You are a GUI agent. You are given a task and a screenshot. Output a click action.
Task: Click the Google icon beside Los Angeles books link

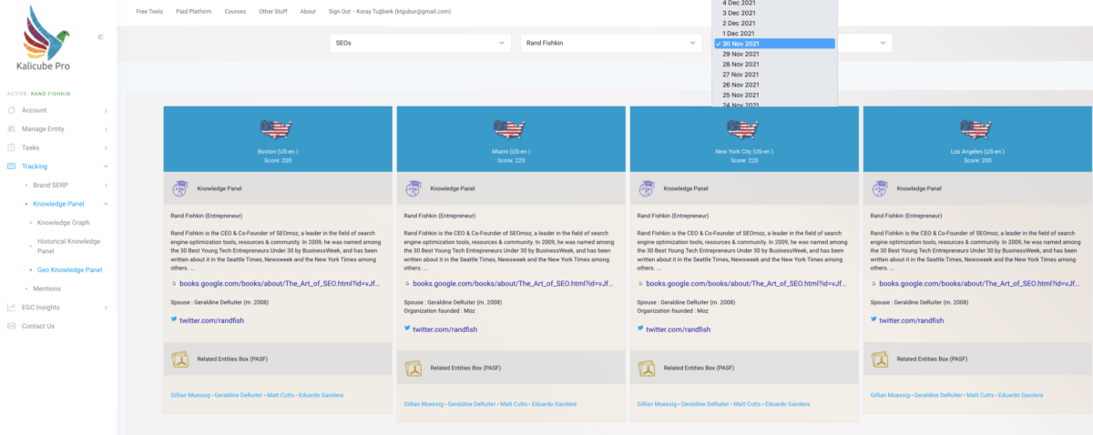point(873,284)
